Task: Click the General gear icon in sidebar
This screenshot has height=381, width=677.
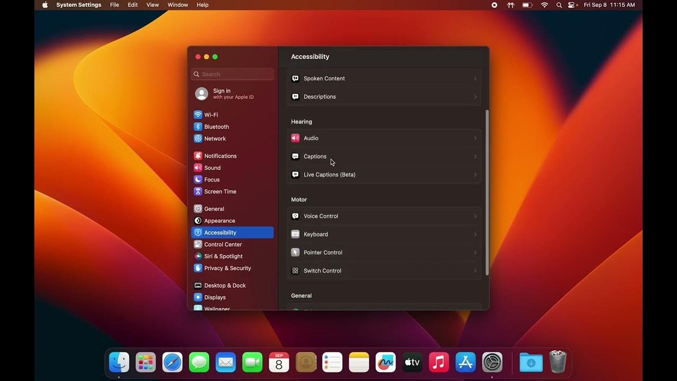Action: [x=198, y=208]
